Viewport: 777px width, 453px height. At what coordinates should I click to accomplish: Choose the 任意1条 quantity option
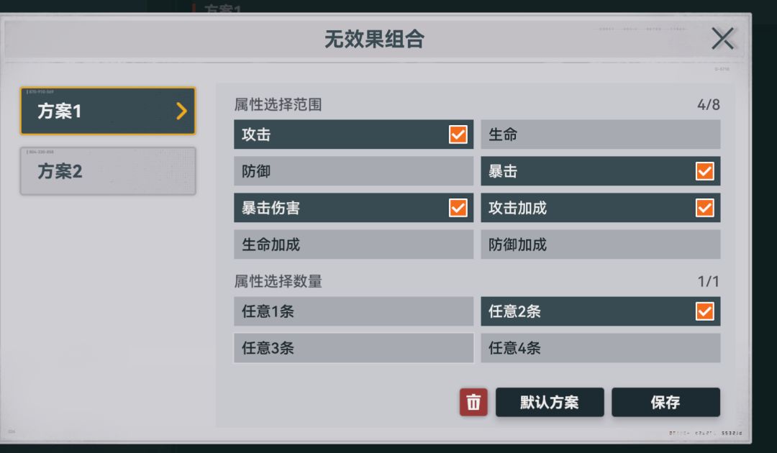(x=353, y=311)
